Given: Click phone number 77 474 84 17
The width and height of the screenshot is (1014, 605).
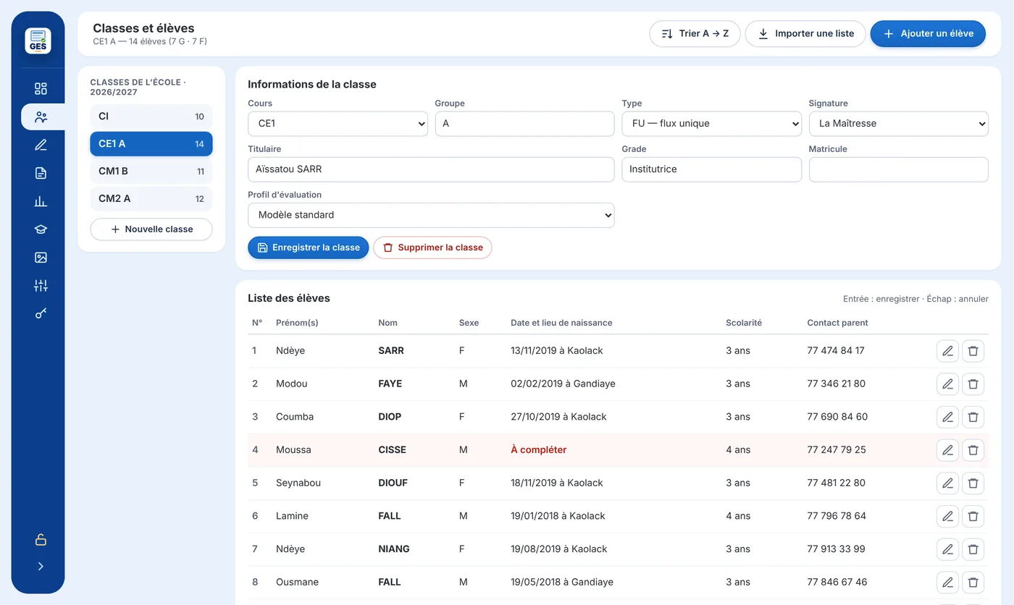Looking at the screenshot, I should coord(836,351).
